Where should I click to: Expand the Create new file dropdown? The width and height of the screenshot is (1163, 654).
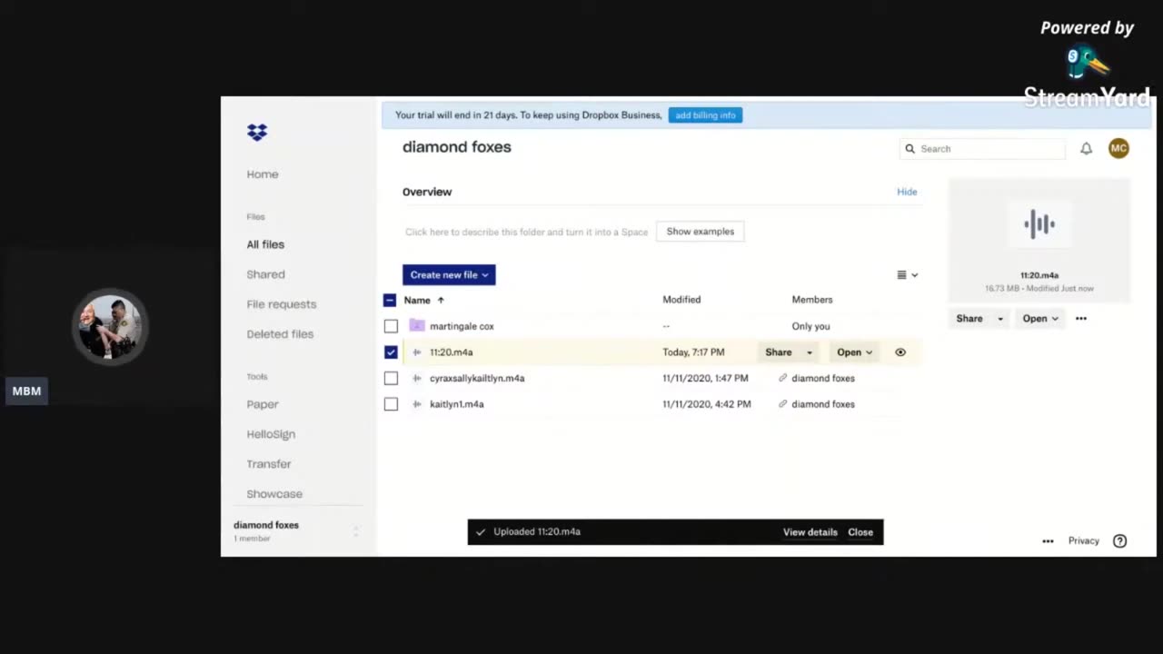[x=449, y=275]
